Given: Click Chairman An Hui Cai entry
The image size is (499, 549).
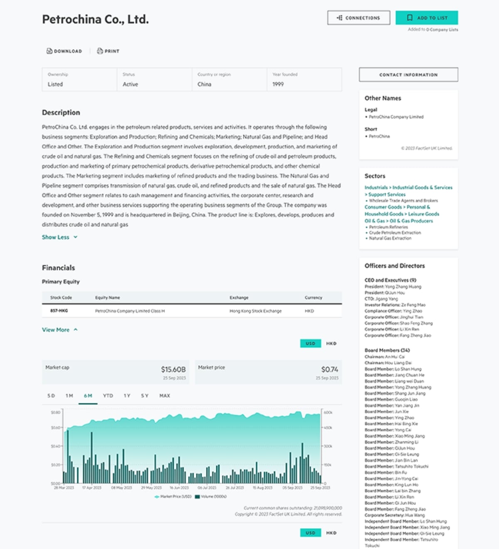Looking at the screenshot, I should [385, 357].
